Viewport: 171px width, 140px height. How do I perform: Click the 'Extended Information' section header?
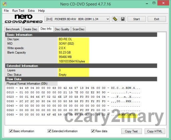(81, 66)
